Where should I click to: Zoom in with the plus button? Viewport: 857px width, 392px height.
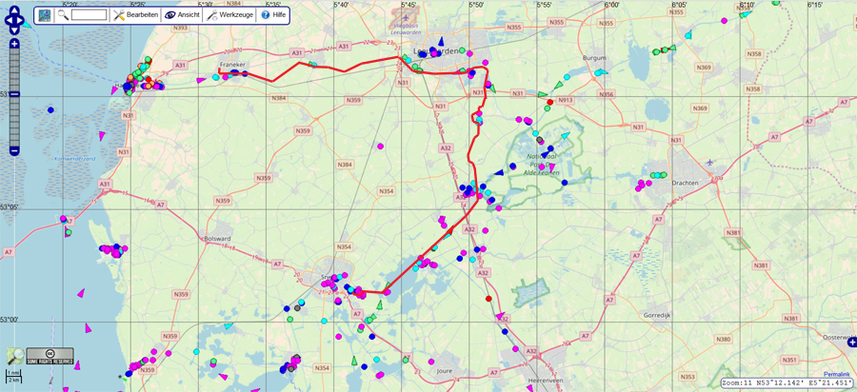point(14,44)
